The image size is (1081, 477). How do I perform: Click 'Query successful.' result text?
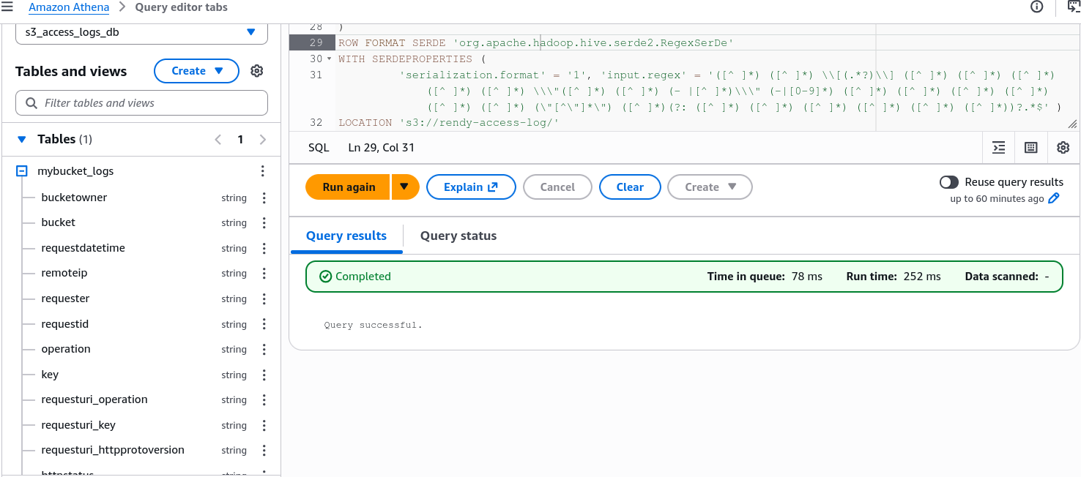click(373, 325)
